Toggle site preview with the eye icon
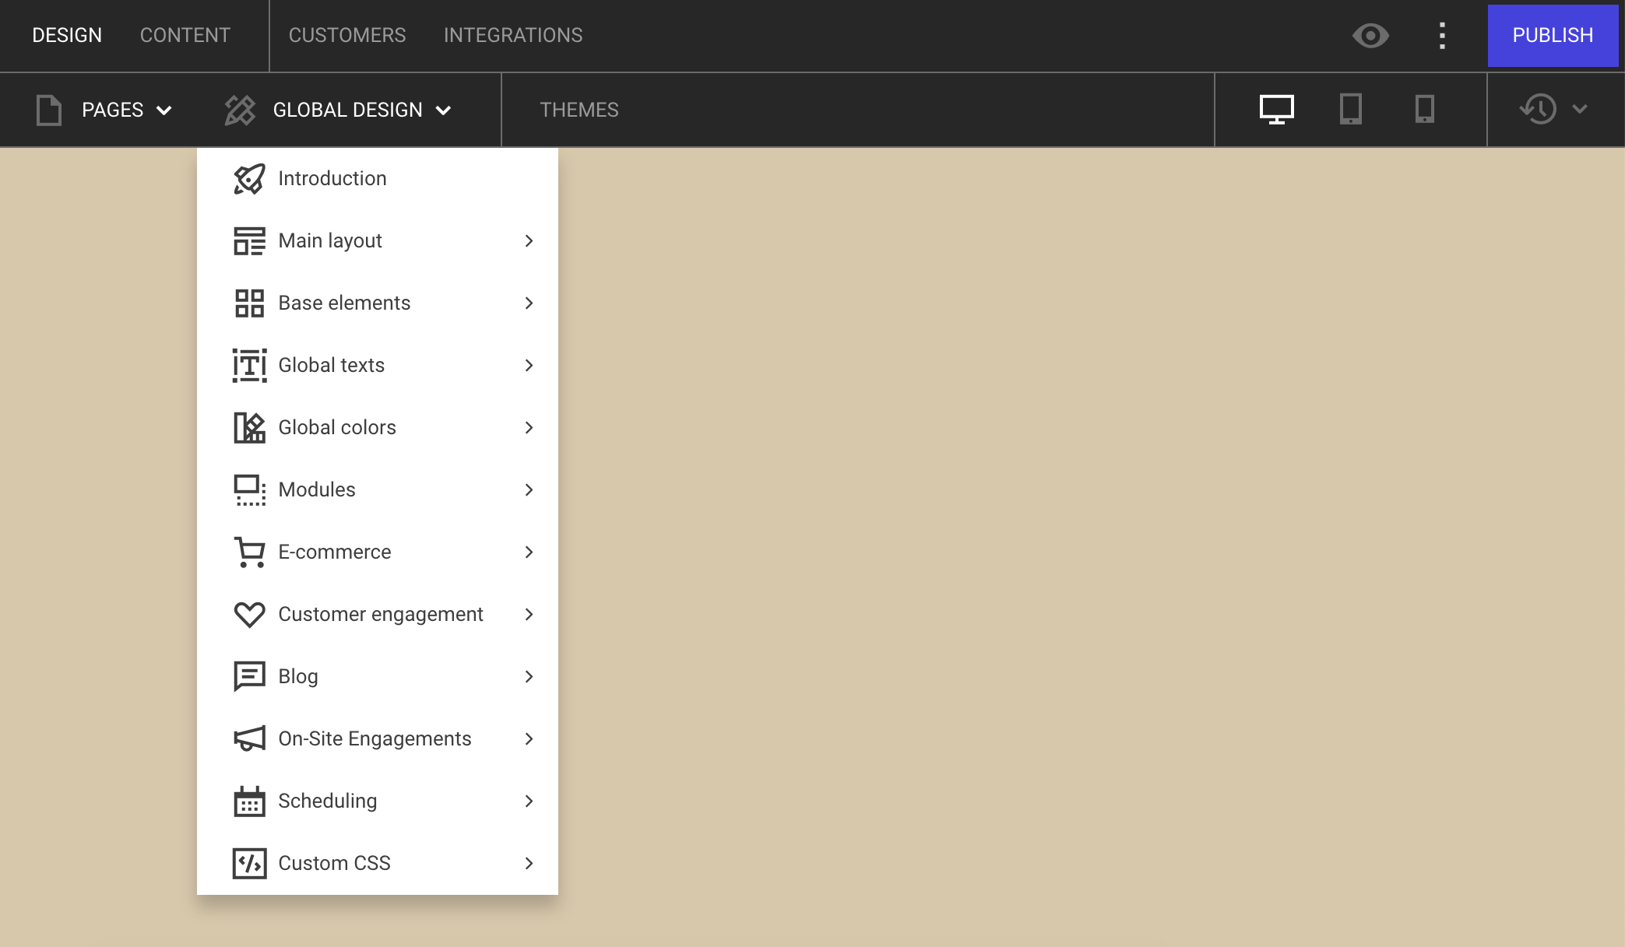Screen dimensions: 1625x947 tap(1370, 36)
